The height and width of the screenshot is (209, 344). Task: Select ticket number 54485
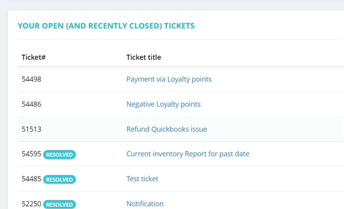click(x=31, y=179)
